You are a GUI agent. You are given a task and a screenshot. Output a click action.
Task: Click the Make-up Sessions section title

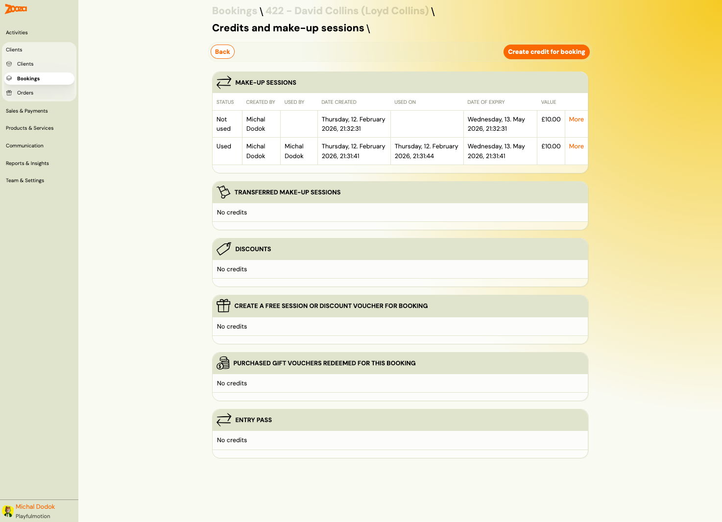pos(265,83)
